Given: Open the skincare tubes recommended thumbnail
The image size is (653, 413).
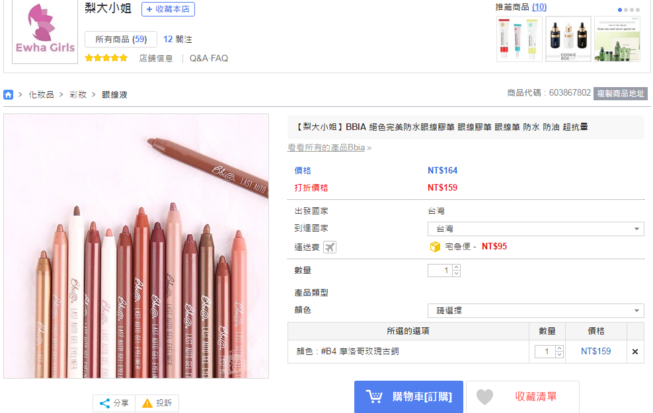Looking at the screenshot, I should tap(519, 39).
